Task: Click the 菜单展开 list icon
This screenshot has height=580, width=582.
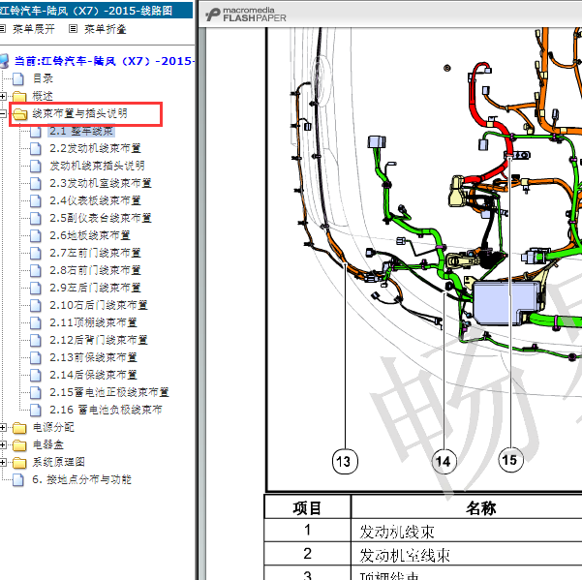Action: [x=2, y=29]
